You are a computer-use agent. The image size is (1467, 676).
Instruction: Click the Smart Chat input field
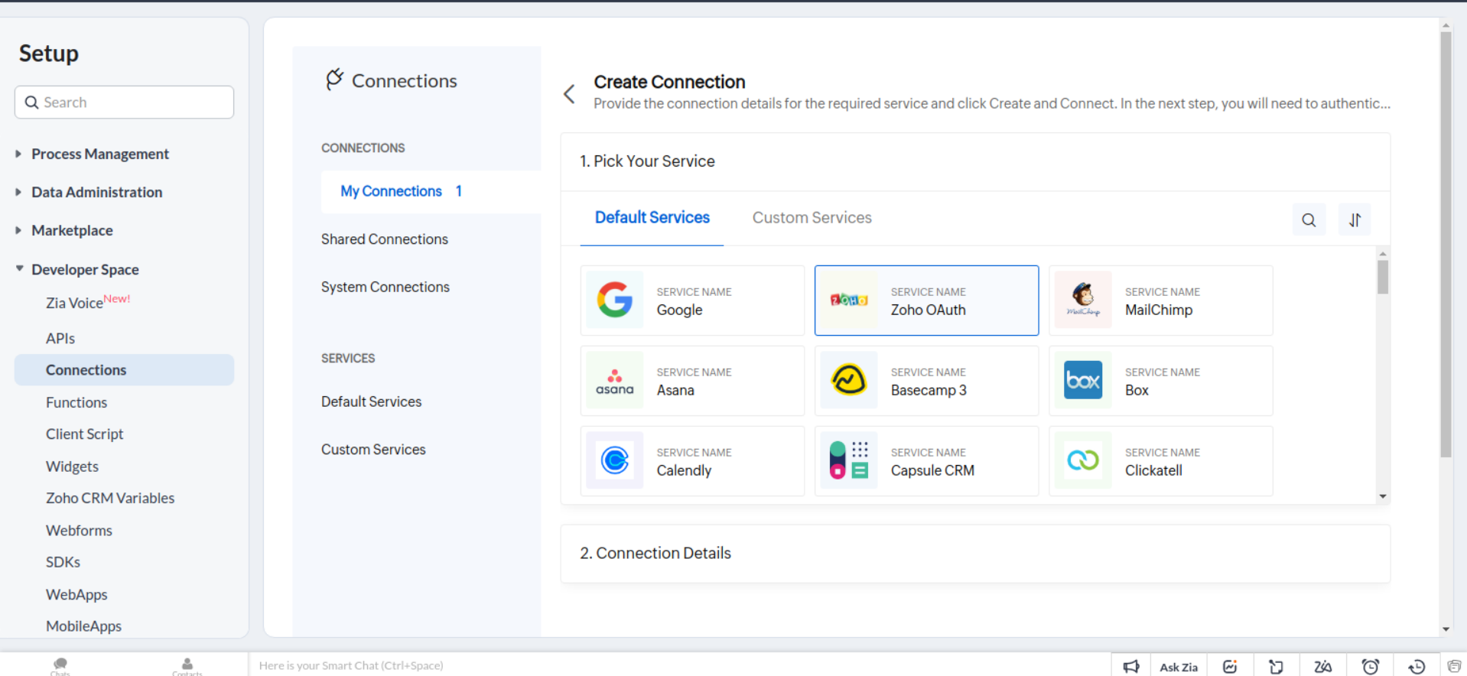679,665
